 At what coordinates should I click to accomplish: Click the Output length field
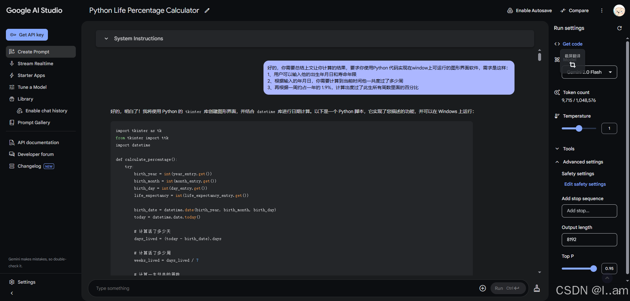pos(589,240)
